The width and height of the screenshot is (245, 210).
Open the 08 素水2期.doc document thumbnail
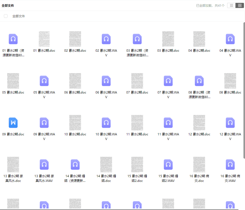(x=230, y=81)
